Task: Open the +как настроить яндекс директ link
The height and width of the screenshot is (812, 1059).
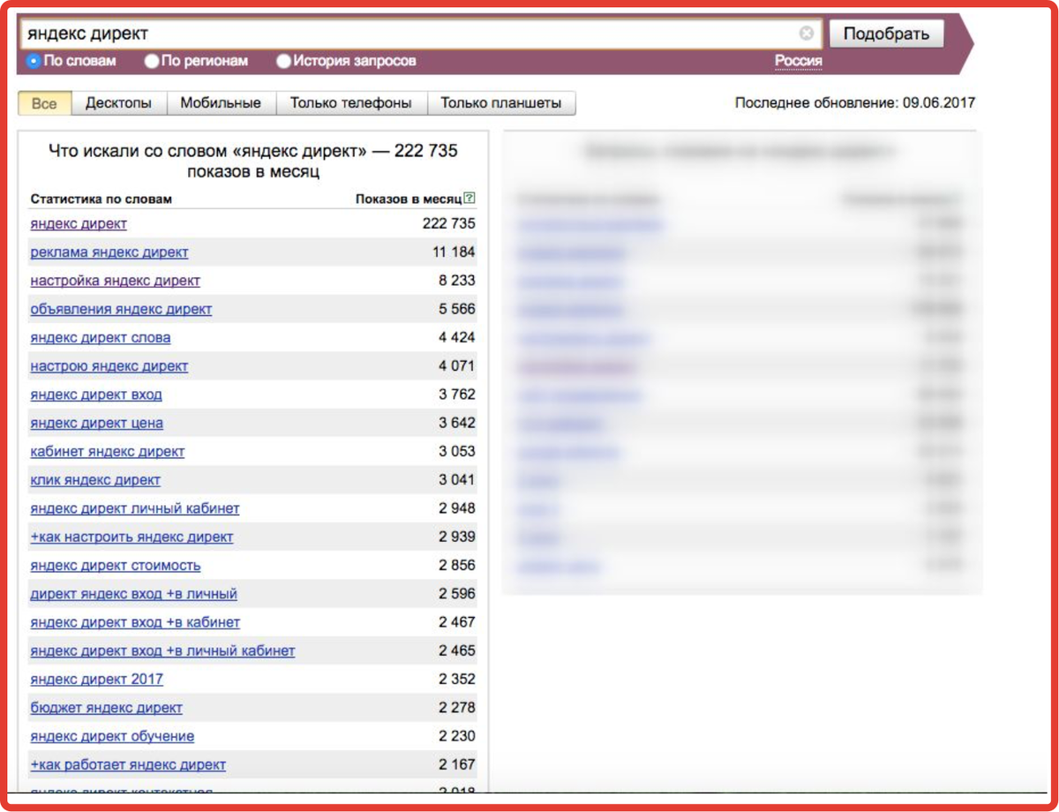Action: click(x=131, y=537)
